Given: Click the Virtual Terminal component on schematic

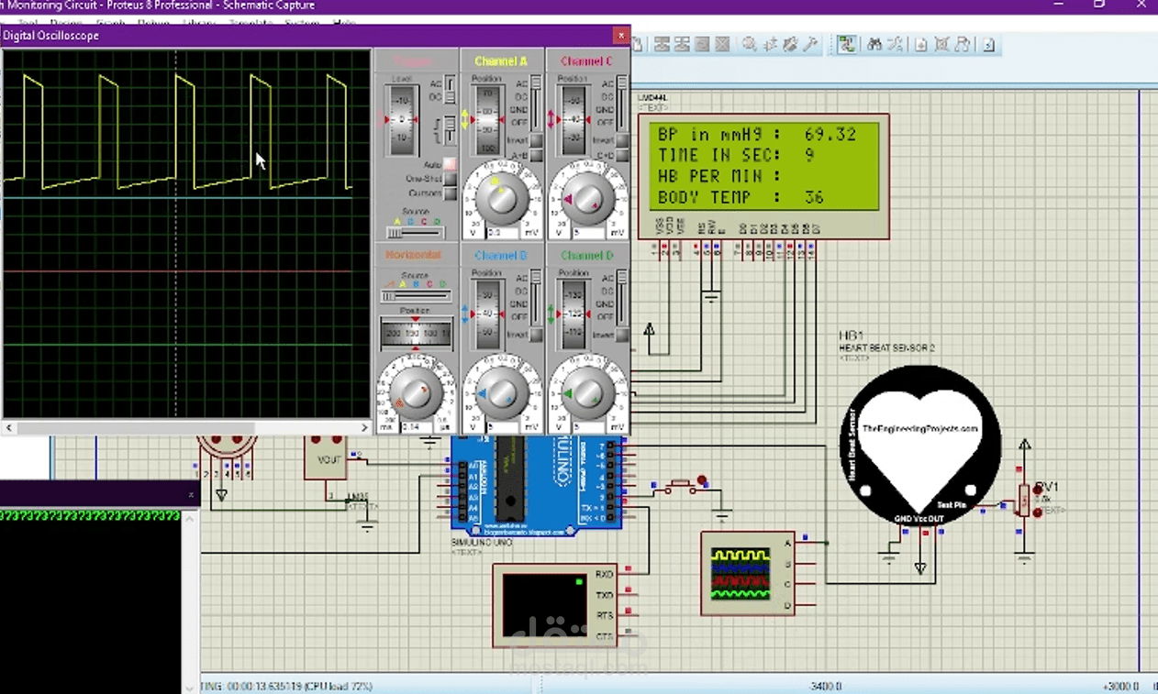Looking at the screenshot, I should tap(554, 606).
